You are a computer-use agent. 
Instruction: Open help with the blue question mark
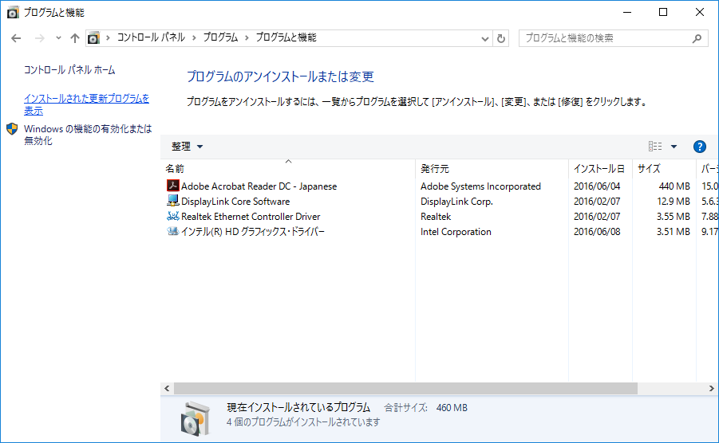pos(699,147)
